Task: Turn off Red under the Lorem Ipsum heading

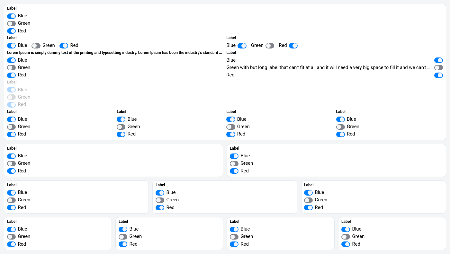Action: pyautogui.click(x=11, y=75)
